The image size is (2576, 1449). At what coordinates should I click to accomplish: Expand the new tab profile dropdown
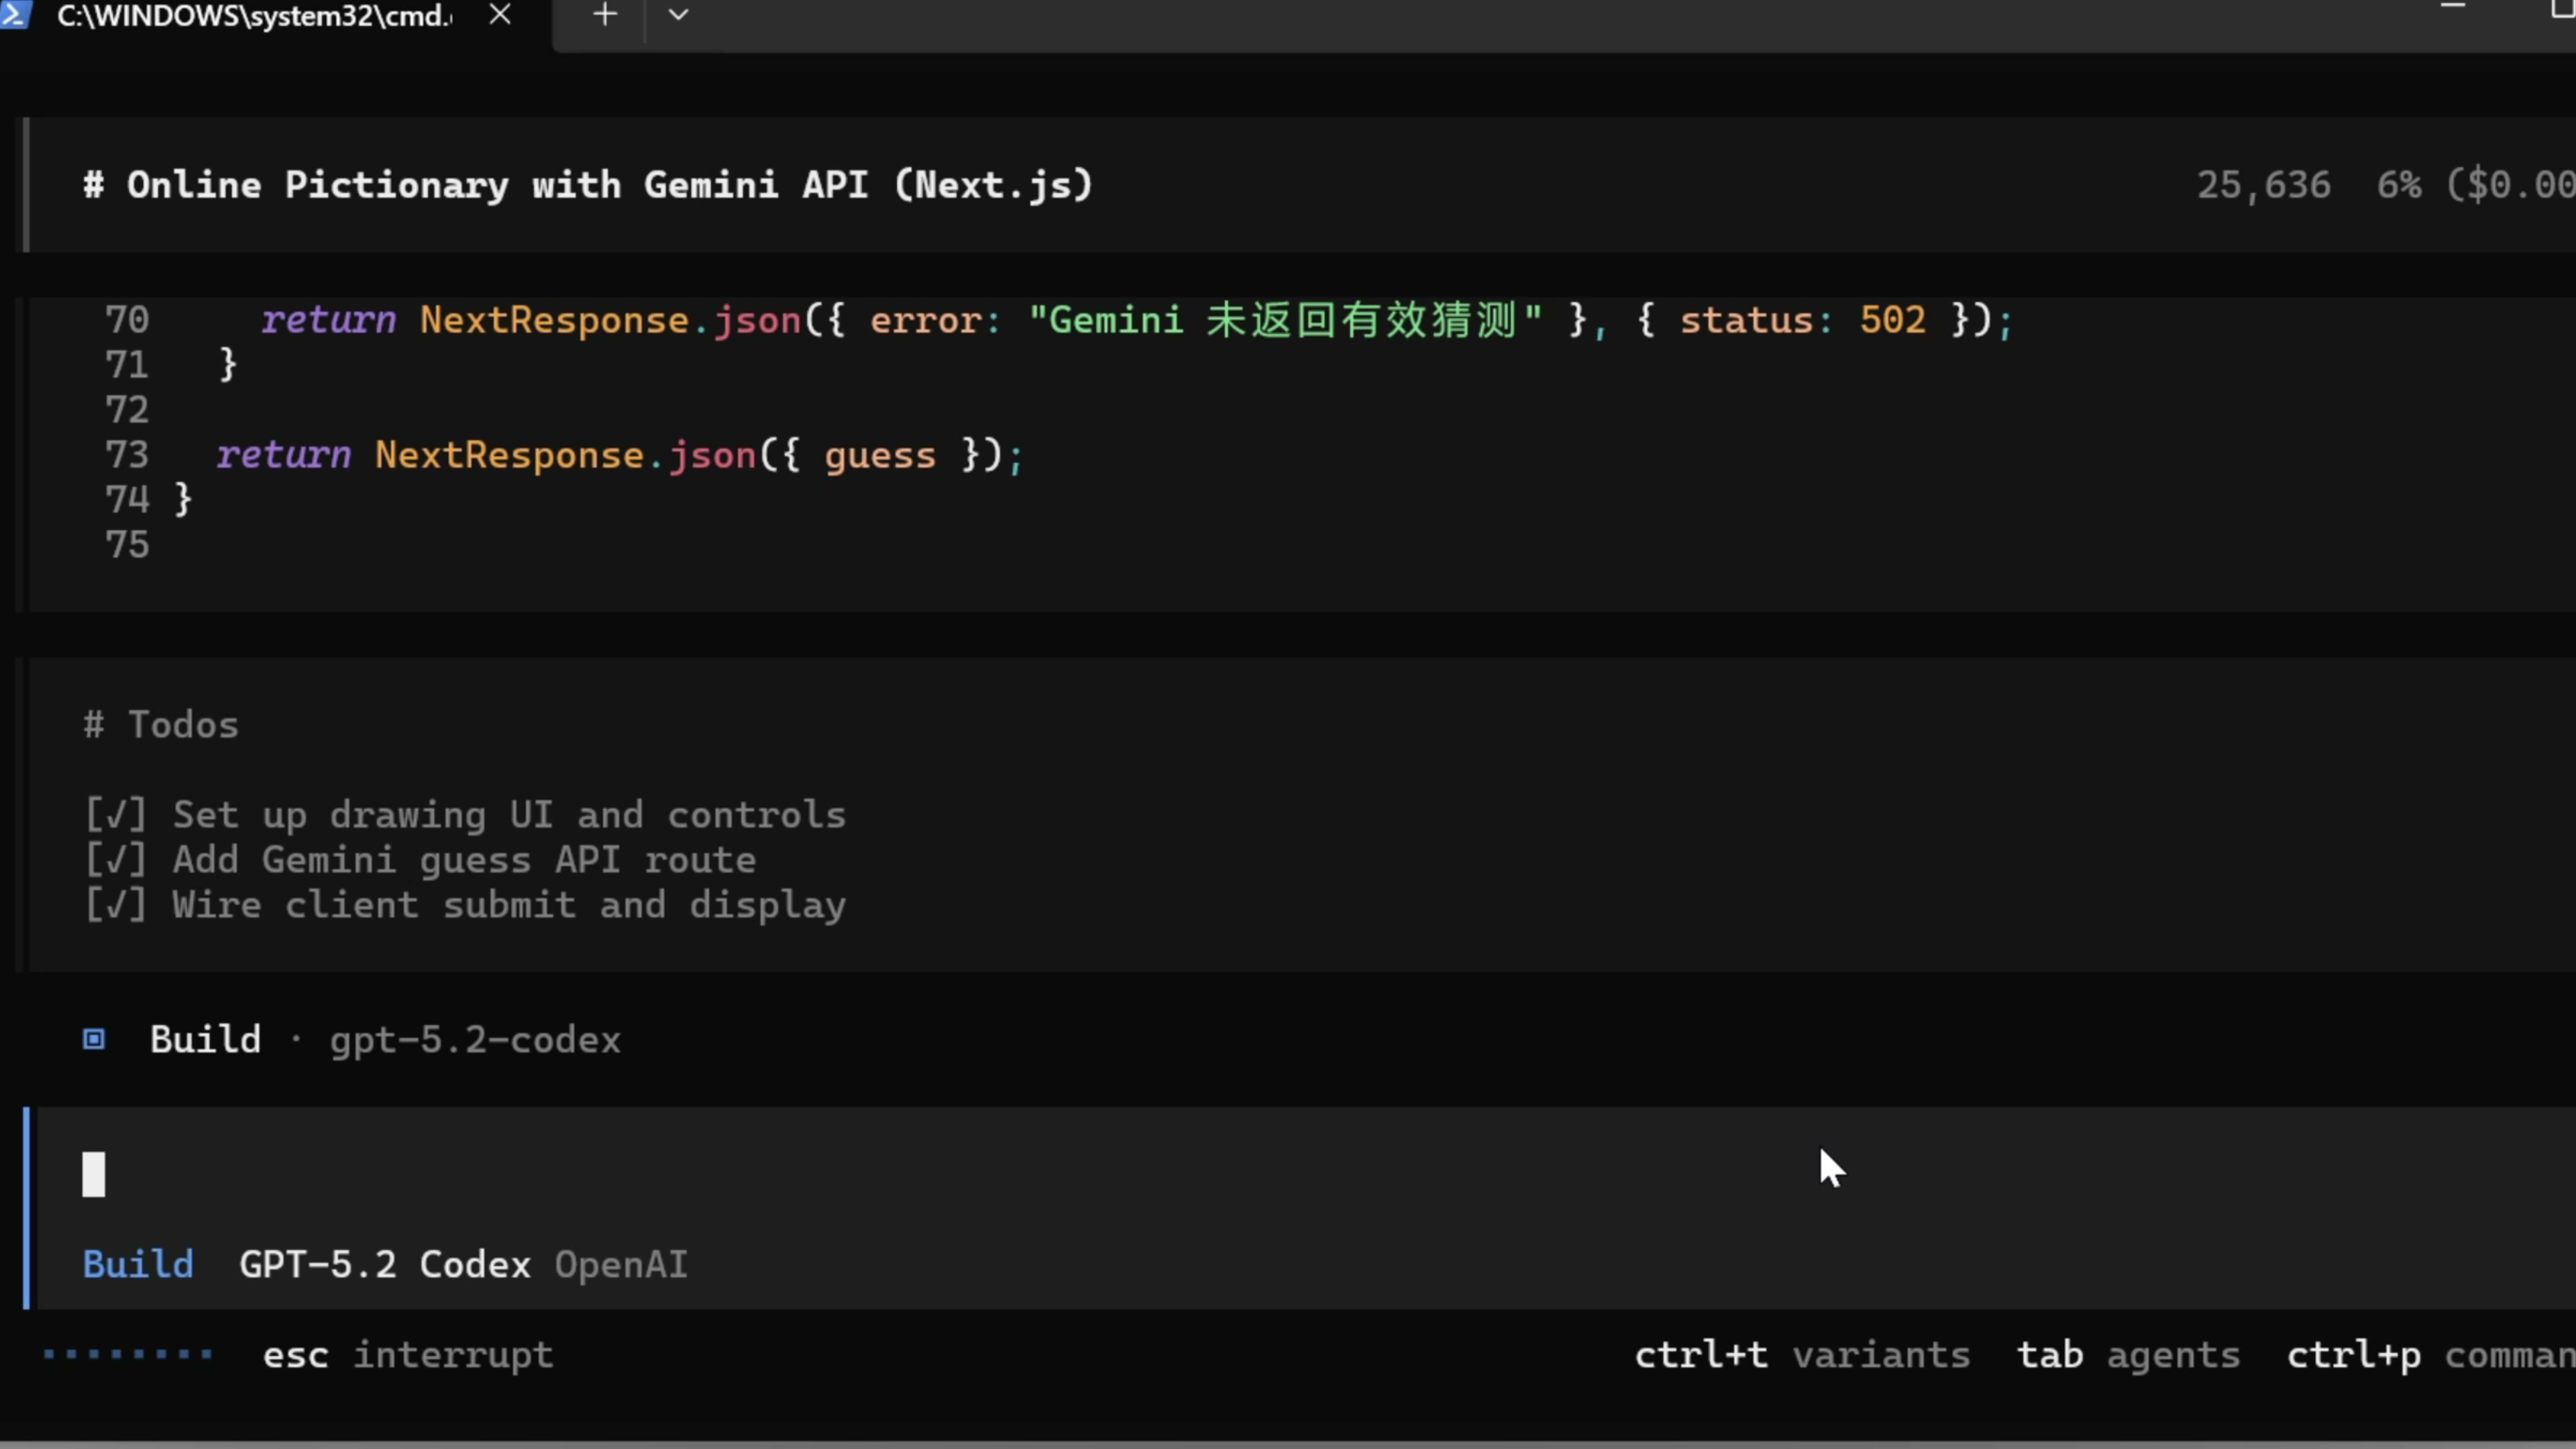tap(678, 15)
